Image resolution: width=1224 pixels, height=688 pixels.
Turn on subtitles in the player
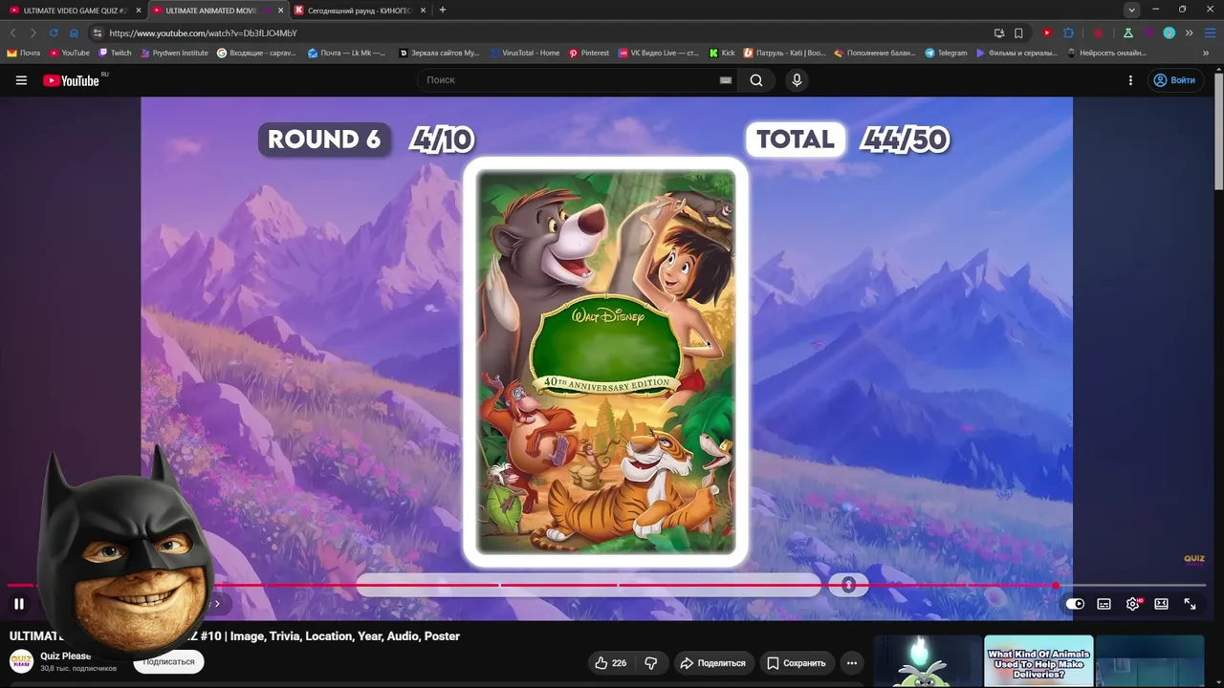1104,604
